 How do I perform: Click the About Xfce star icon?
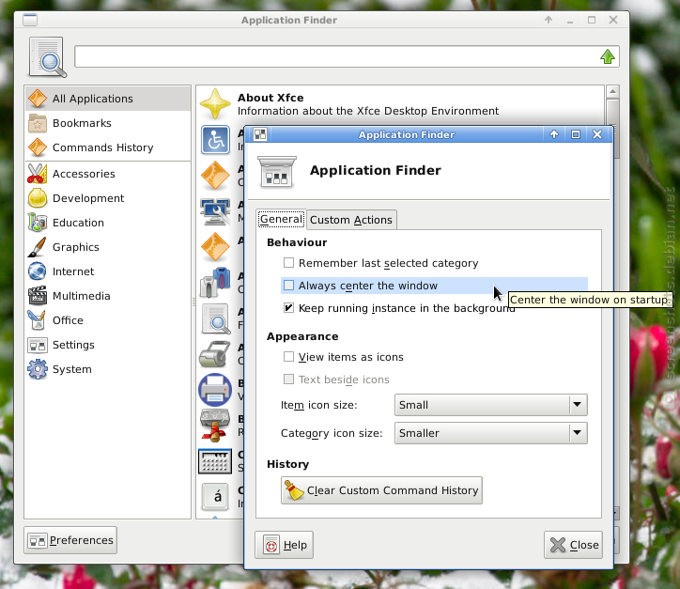click(x=215, y=104)
